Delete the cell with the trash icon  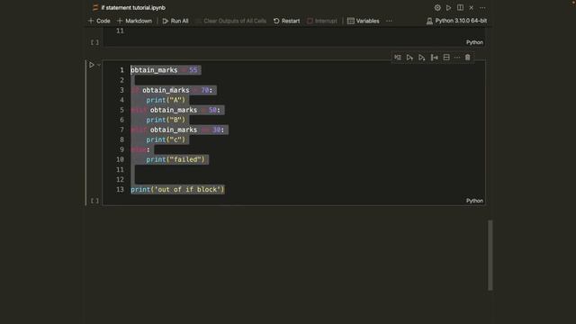click(x=468, y=58)
